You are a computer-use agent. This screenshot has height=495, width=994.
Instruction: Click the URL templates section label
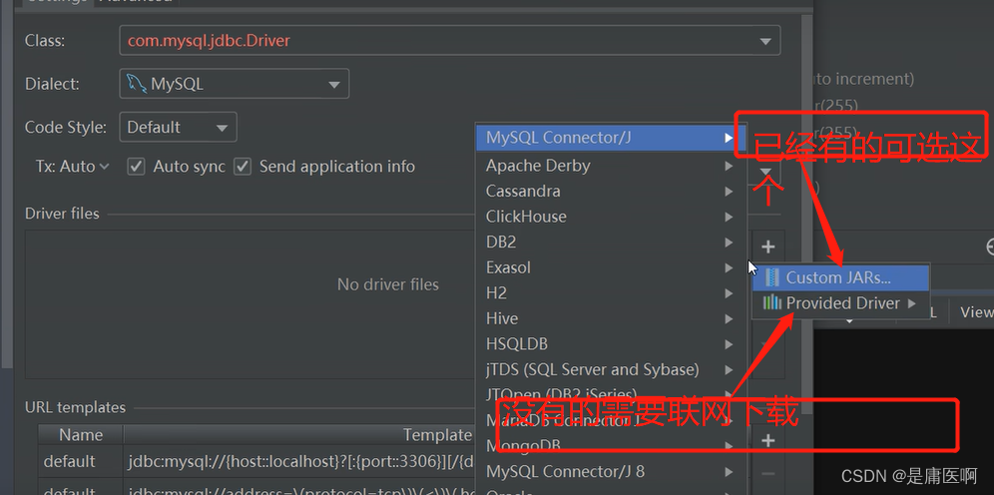click(76, 407)
